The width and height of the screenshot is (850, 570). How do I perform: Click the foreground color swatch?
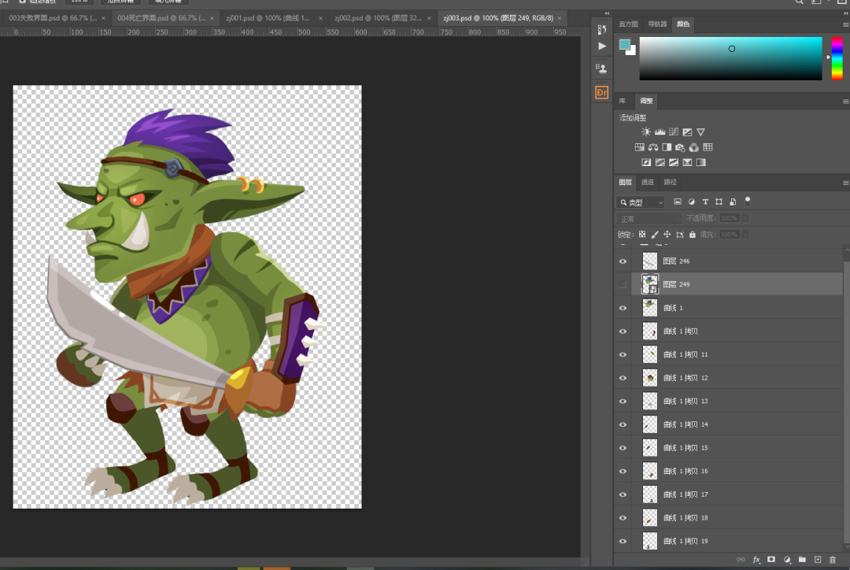coord(624,44)
